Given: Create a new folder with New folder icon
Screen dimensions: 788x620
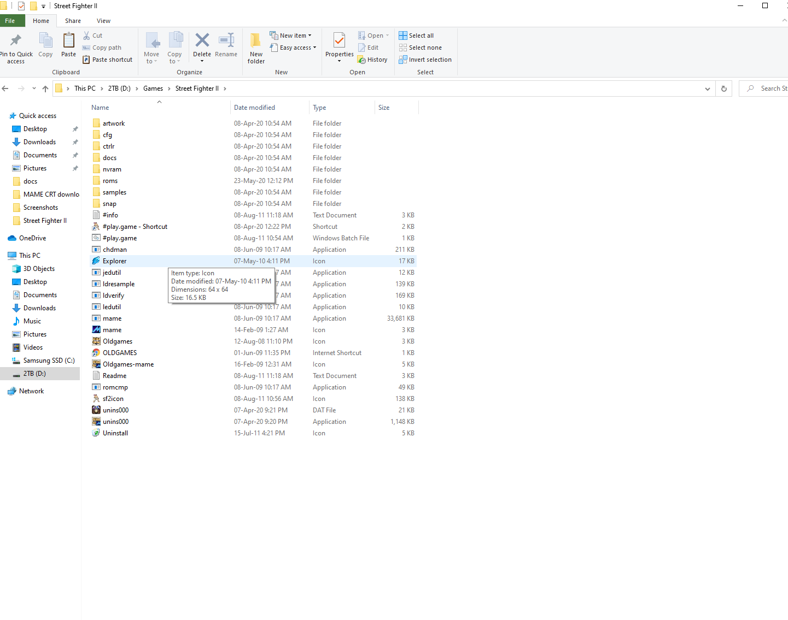Looking at the screenshot, I should (256, 40).
